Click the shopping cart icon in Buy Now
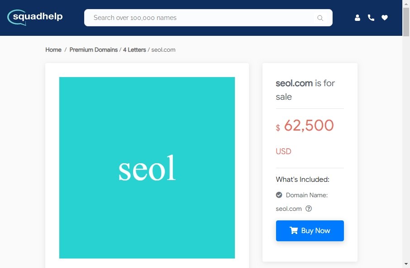Image resolution: width=410 pixels, height=268 pixels. tap(294, 230)
